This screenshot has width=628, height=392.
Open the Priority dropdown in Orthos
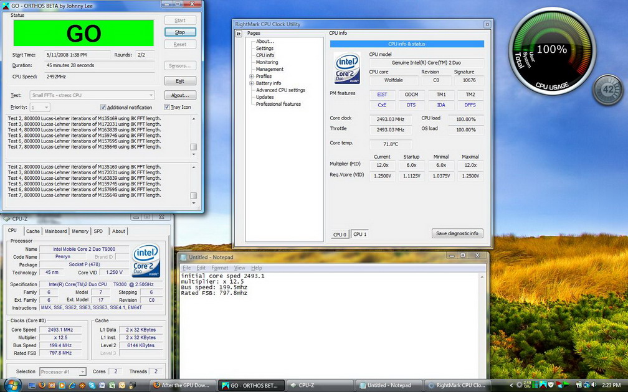pyautogui.click(x=40, y=107)
